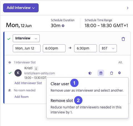This screenshot has height=126, width=133.
Task: Change the 6:30pm end time field
Action: click(86, 48)
